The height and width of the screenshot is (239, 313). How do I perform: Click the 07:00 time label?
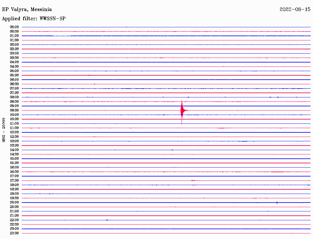[14, 89]
